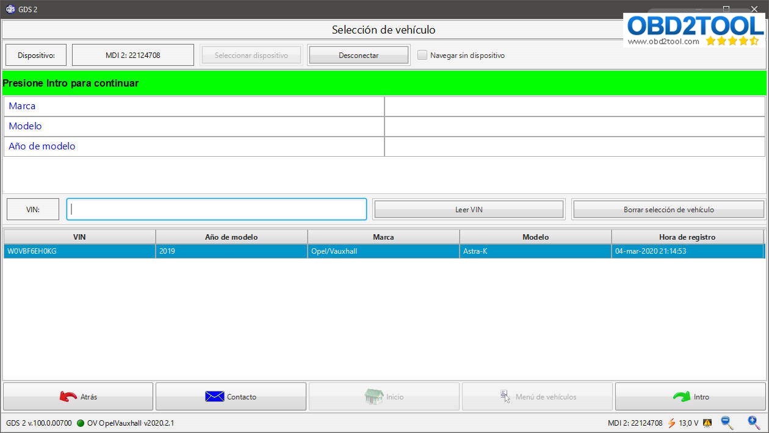Click Borrar selección de vehículo button

[668, 209]
